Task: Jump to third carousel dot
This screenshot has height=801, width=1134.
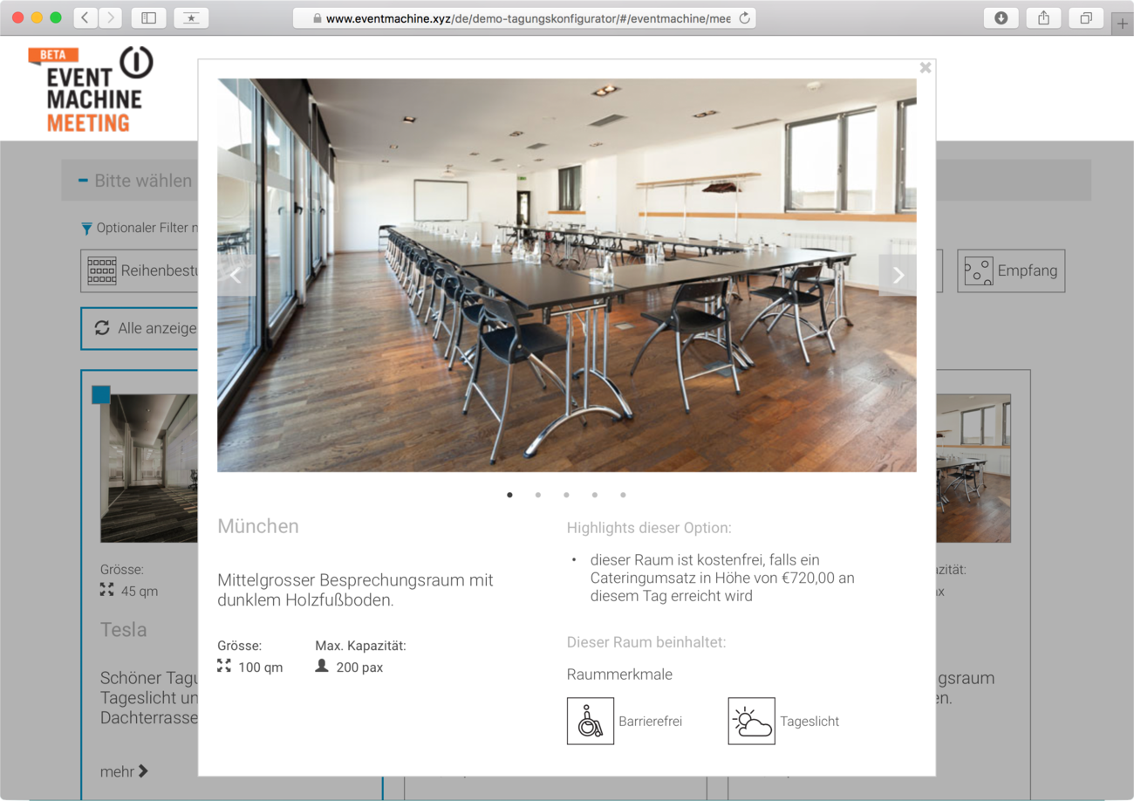Action: click(566, 495)
